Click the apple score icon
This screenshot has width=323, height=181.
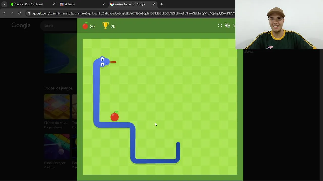click(85, 26)
